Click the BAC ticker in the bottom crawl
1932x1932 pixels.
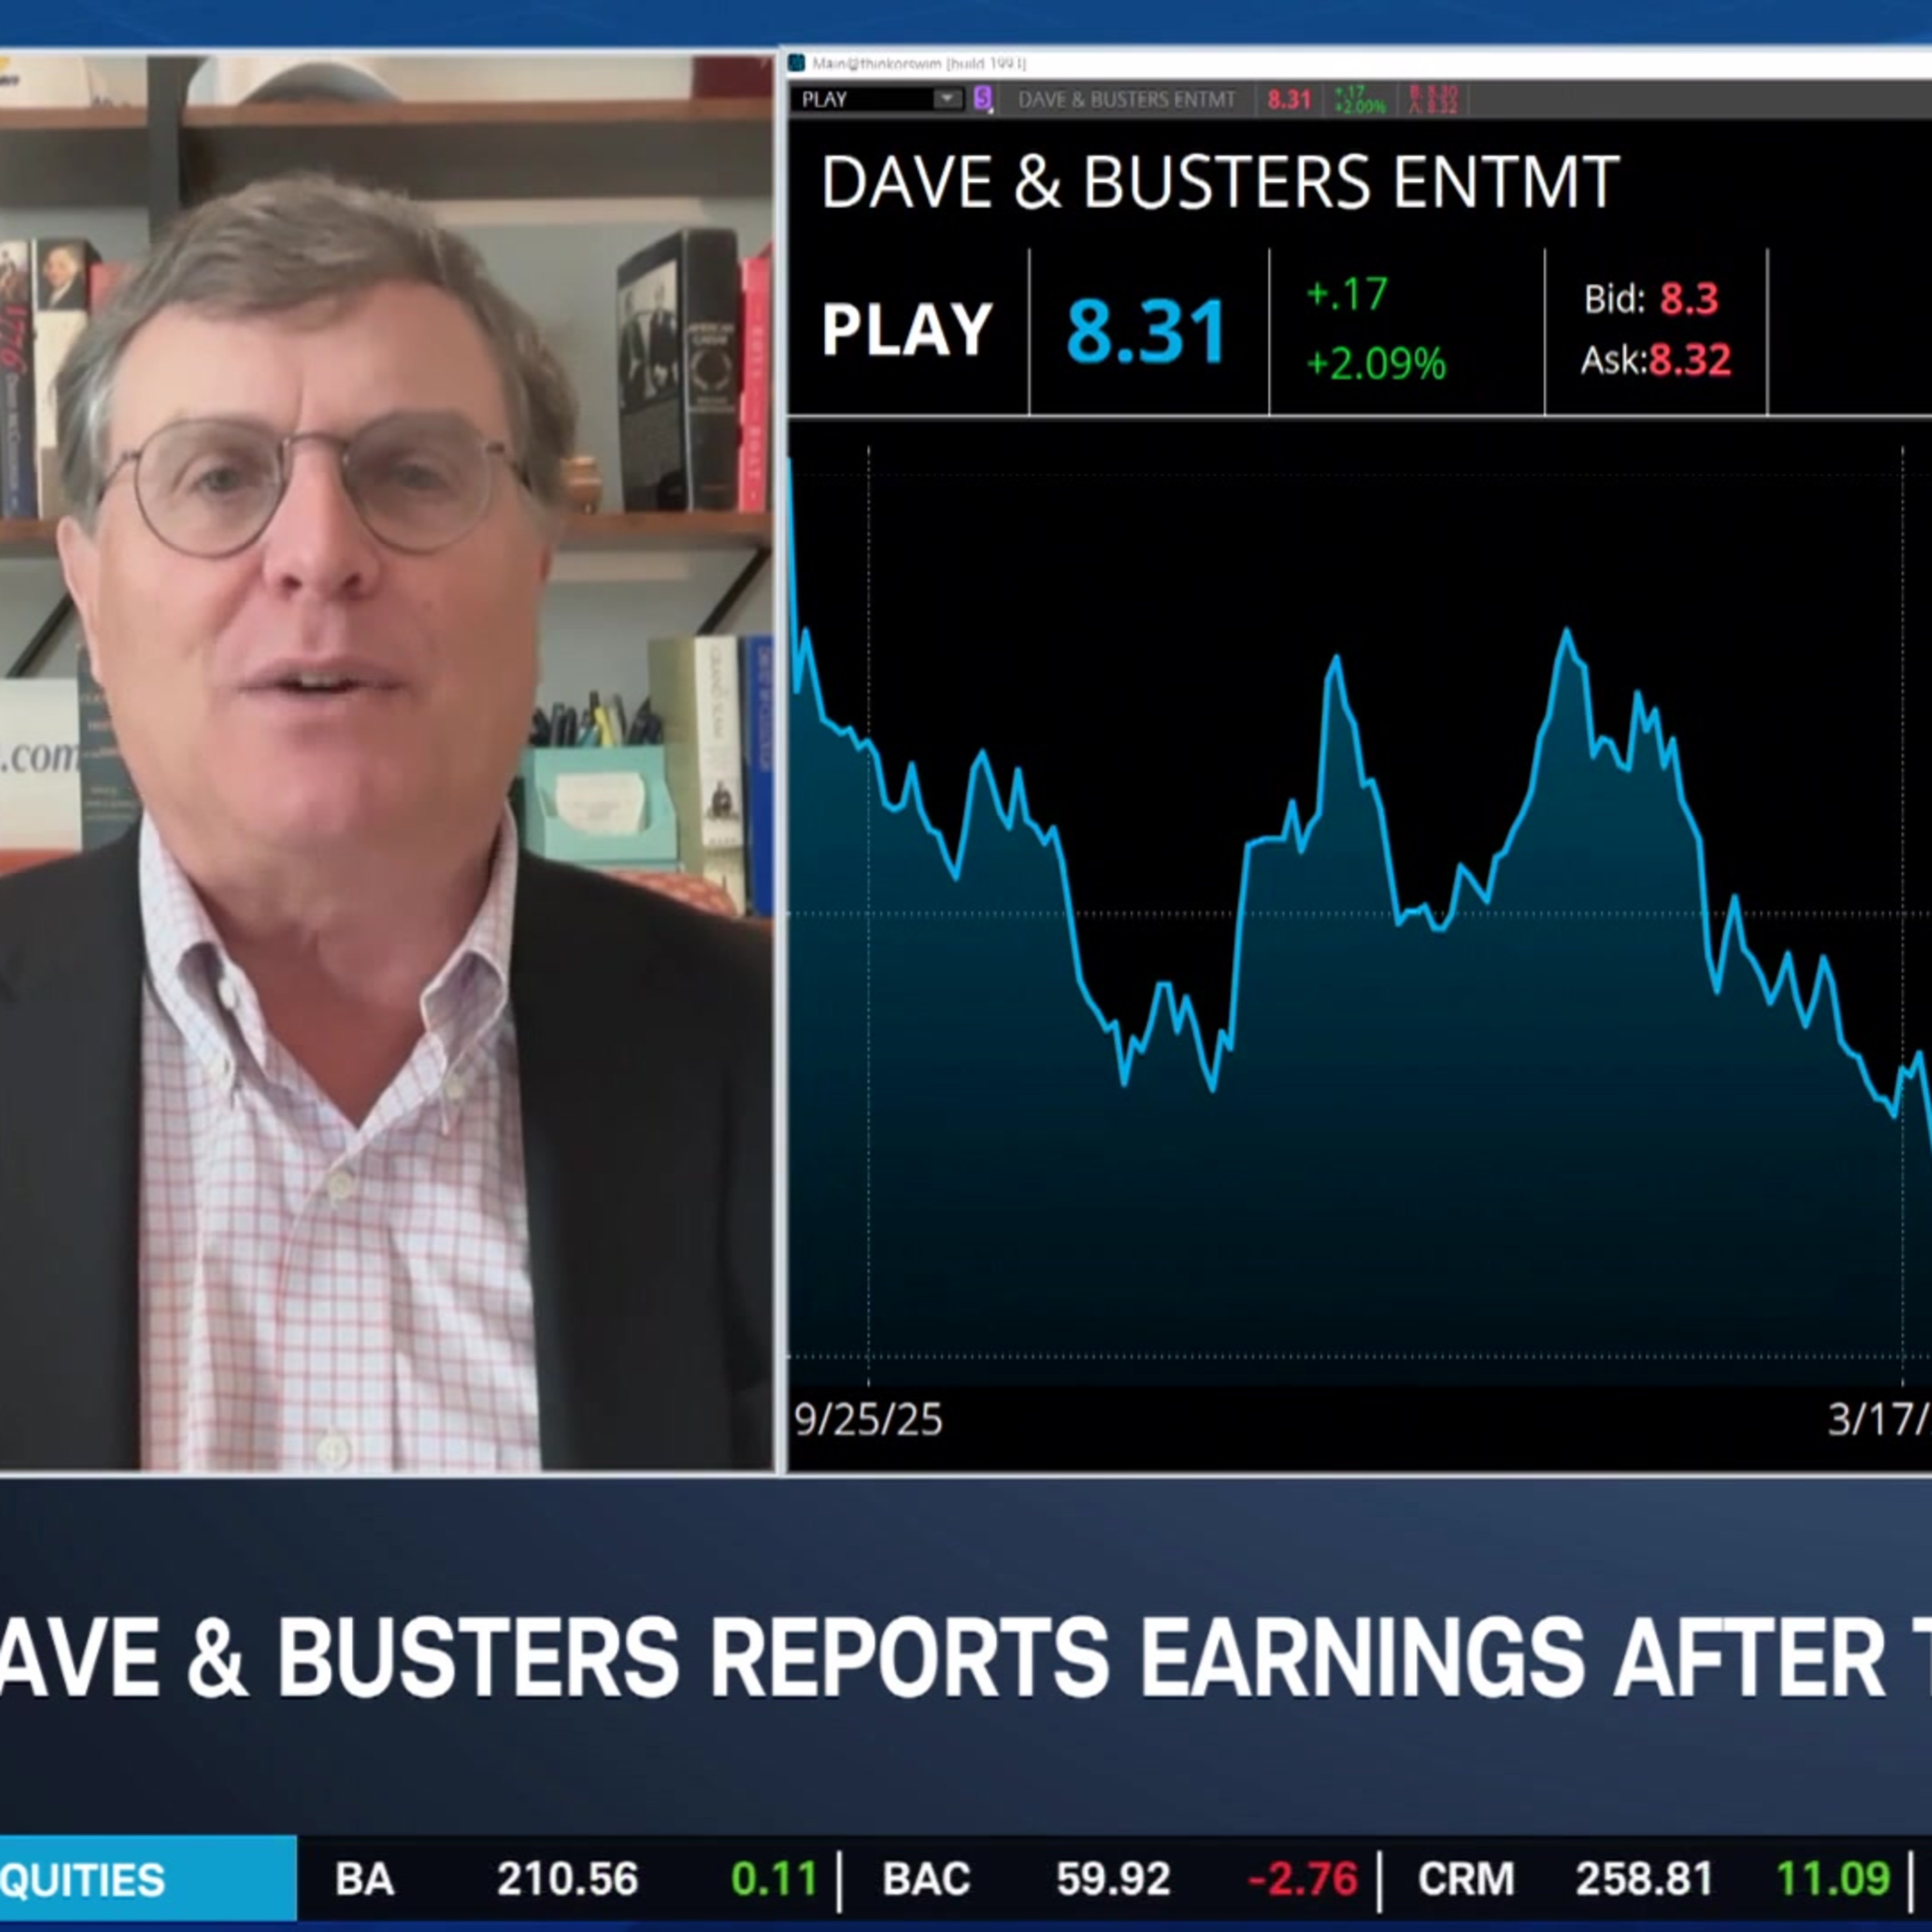click(926, 1880)
